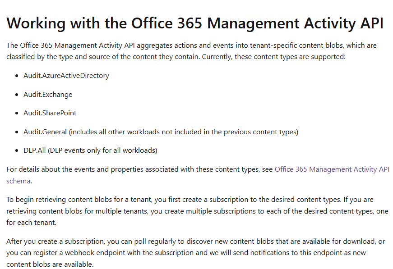Click the 'for each tenant.' line
Viewport: 393px width, 269px height.
pos(31,223)
